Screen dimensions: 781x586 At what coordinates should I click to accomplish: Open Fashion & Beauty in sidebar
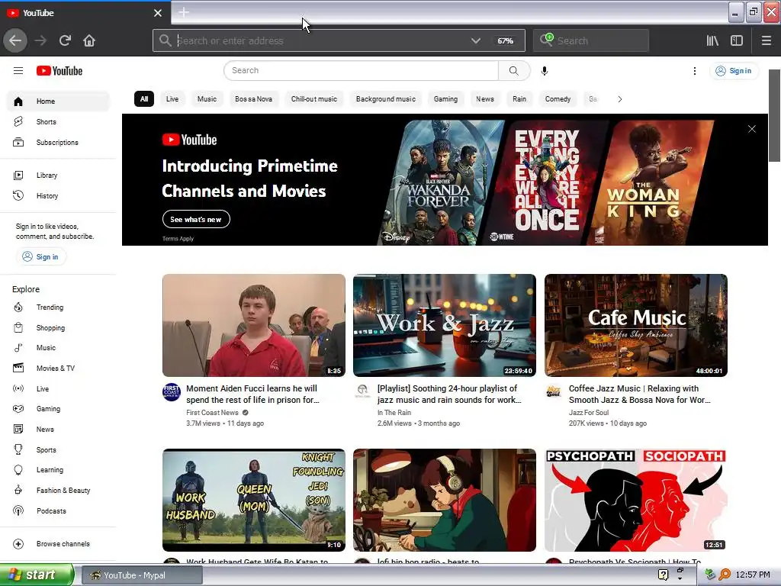58,491
